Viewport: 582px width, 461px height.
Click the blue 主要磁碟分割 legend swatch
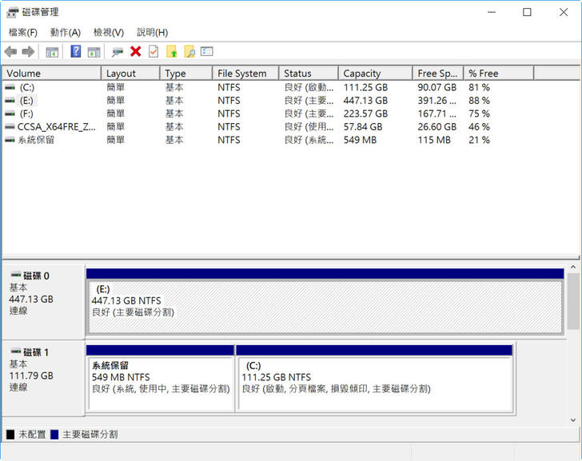pyautogui.click(x=54, y=435)
